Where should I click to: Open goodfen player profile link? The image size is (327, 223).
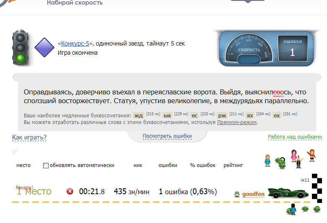253,194
